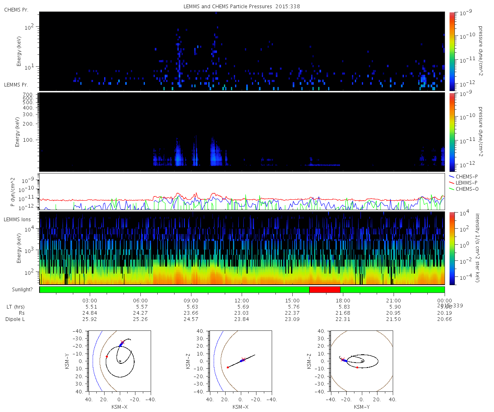The width and height of the screenshot is (494, 412).
Task: Click the CHEMS-O green legend entry
Action: tap(464, 189)
